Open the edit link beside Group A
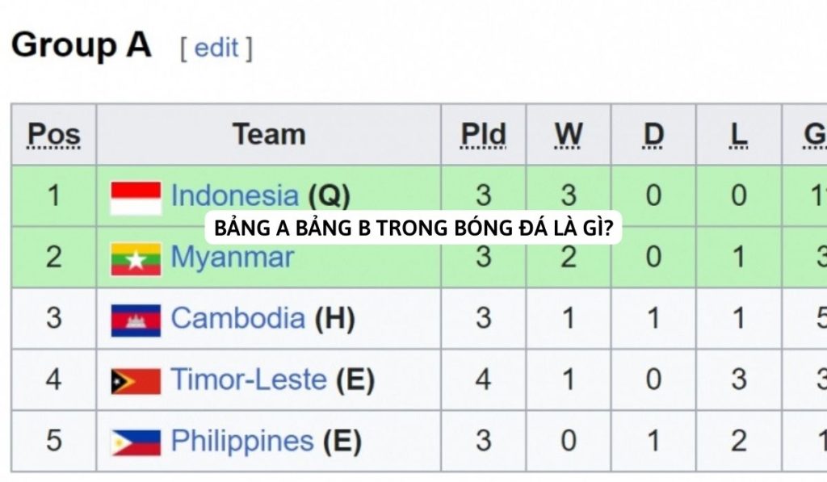827x482 pixels. 216,48
